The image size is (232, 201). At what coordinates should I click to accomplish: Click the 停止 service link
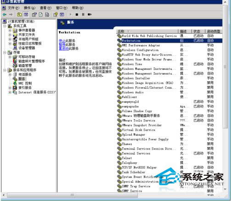pos(62,40)
